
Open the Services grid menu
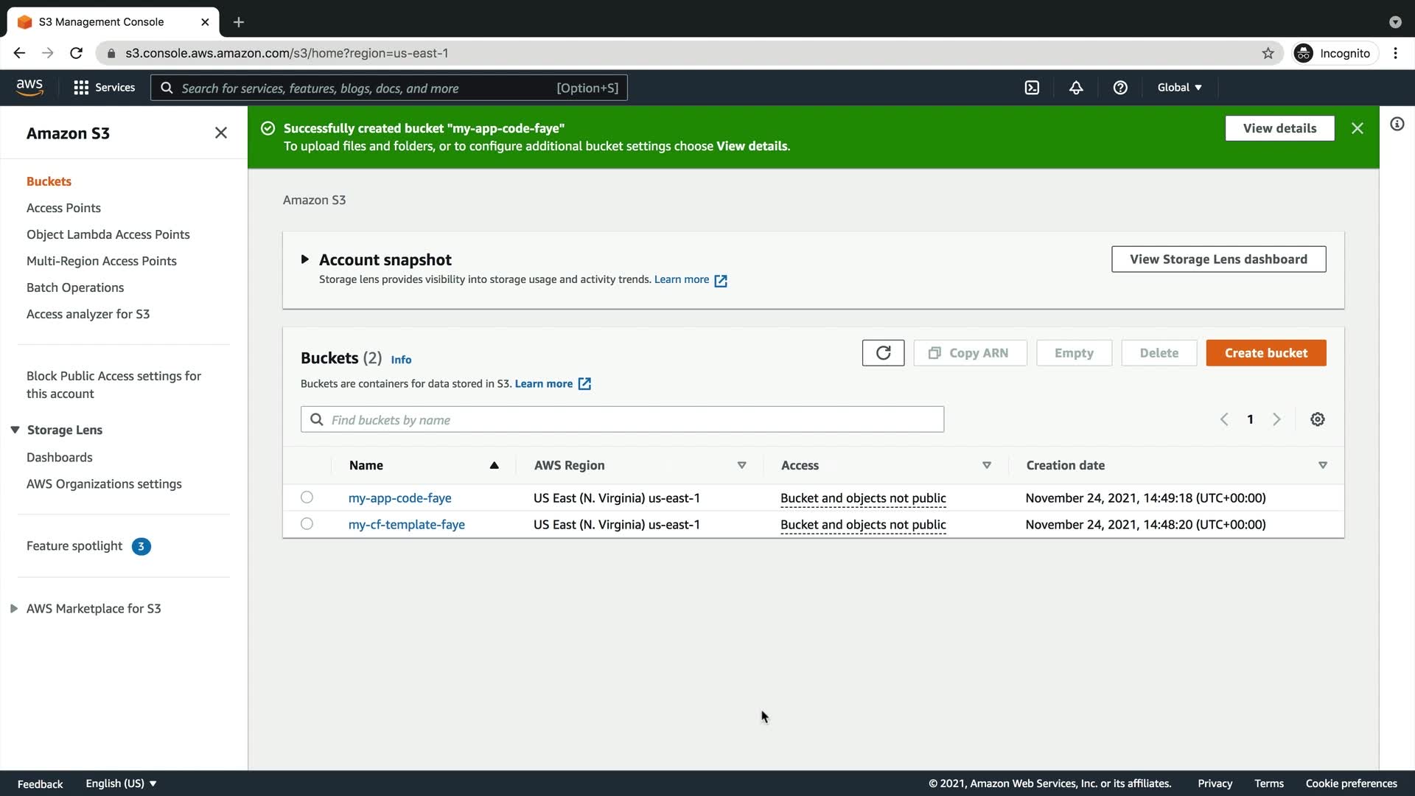tap(104, 88)
